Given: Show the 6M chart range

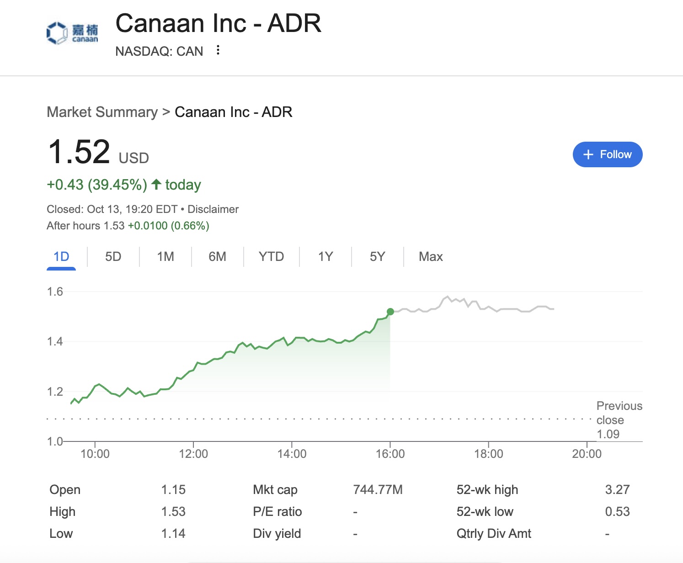Looking at the screenshot, I should click(x=217, y=257).
